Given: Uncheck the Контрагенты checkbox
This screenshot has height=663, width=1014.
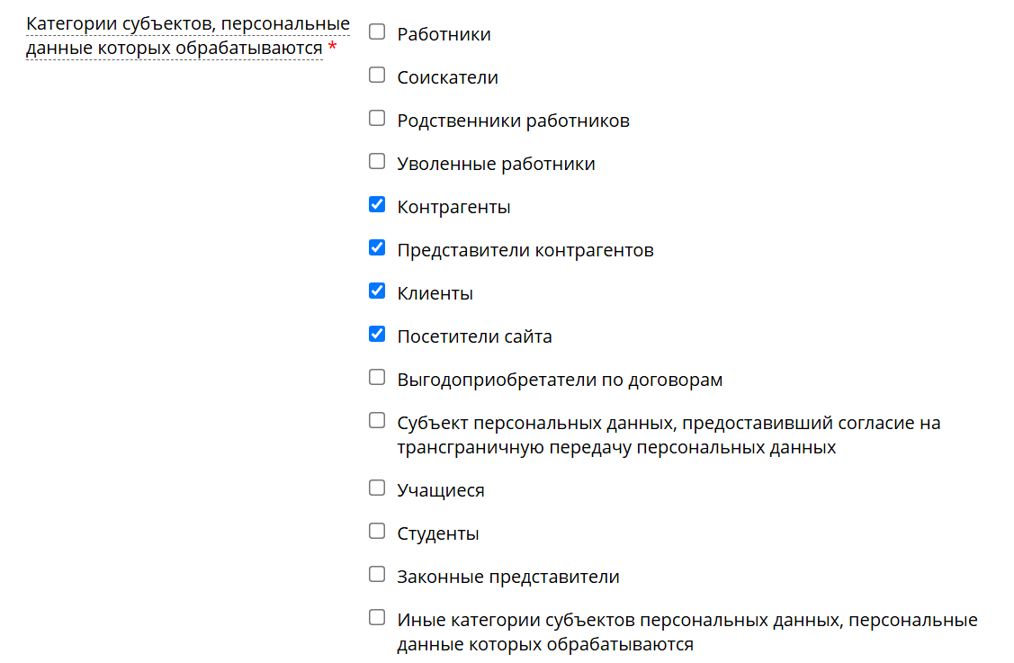Looking at the screenshot, I should point(376,203).
